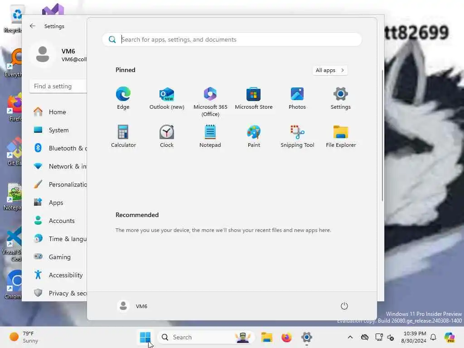This screenshot has height=348, width=464.
Task: Open Accessibility settings category
Action: pos(58,275)
